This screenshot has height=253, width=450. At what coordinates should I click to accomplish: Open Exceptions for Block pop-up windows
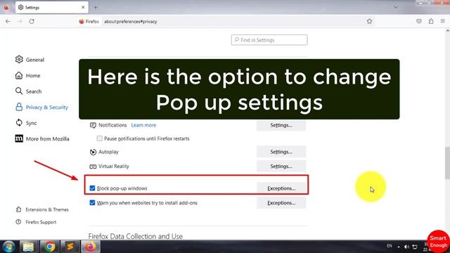coord(281,188)
